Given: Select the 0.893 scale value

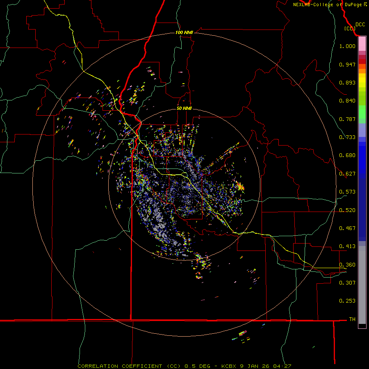Looking at the screenshot, I should 347,82.
